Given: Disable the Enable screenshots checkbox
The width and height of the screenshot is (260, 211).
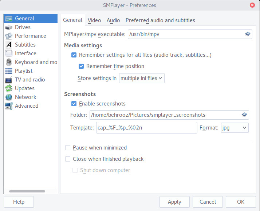Looking at the screenshot, I should [74, 104].
